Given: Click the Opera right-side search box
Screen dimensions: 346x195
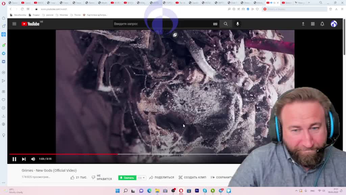Looking at the screenshot, I should 294,9.
